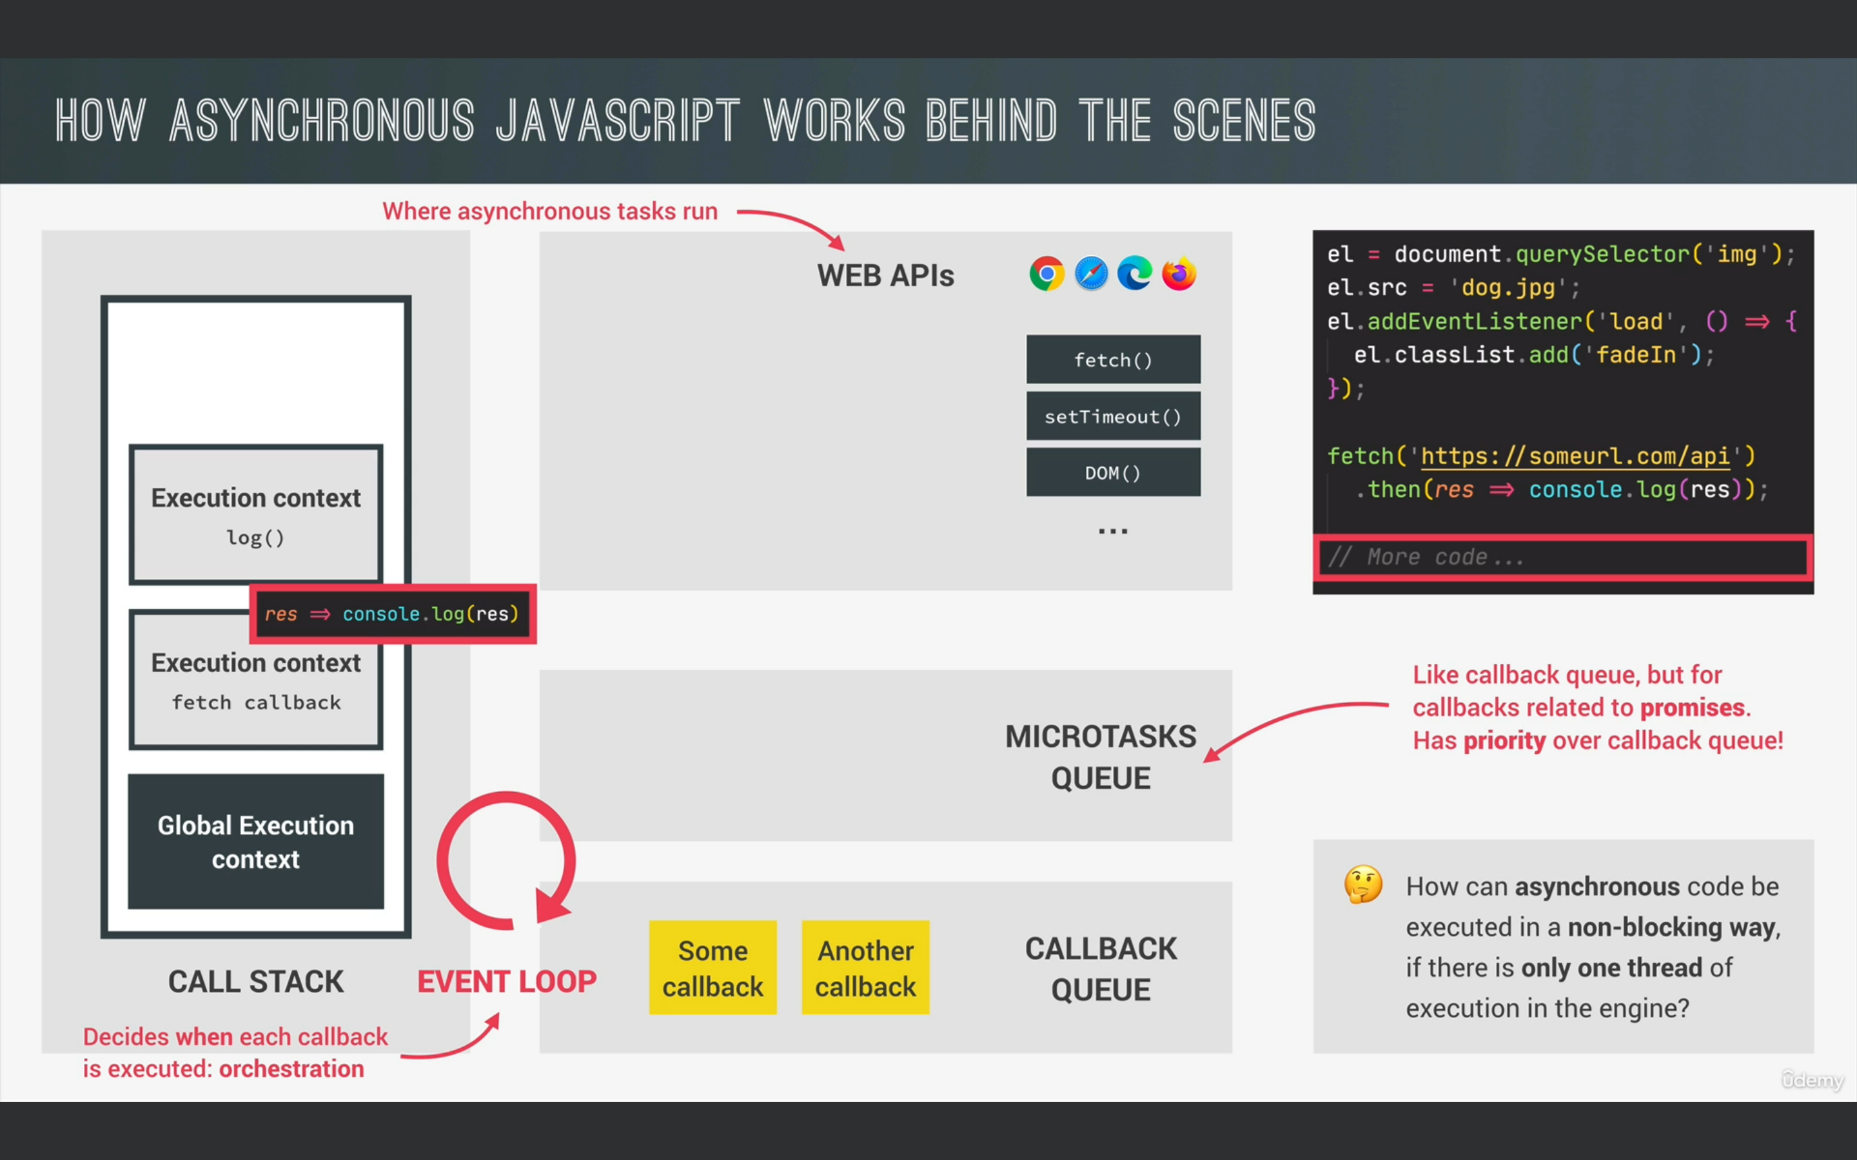This screenshot has height=1160, width=1857.
Task: Select the log() Execution context box
Action: pyautogui.click(x=255, y=514)
